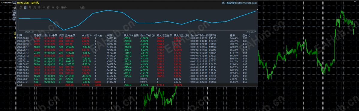Screen dimensions: 359x111
Task: Open the https://fxznzb.com/ link
Action: 247,3
